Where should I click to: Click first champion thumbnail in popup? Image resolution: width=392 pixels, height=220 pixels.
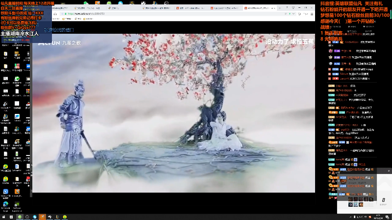pyautogui.click(x=350, y=199)
